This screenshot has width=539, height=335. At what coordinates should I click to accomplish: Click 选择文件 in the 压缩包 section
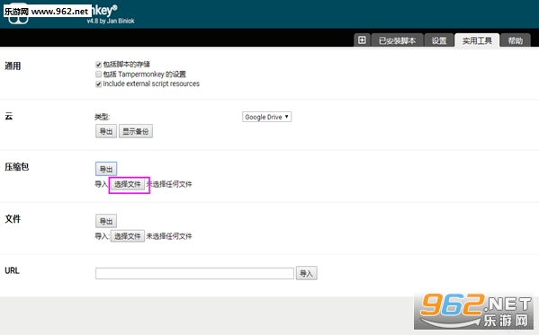(128, 184)
